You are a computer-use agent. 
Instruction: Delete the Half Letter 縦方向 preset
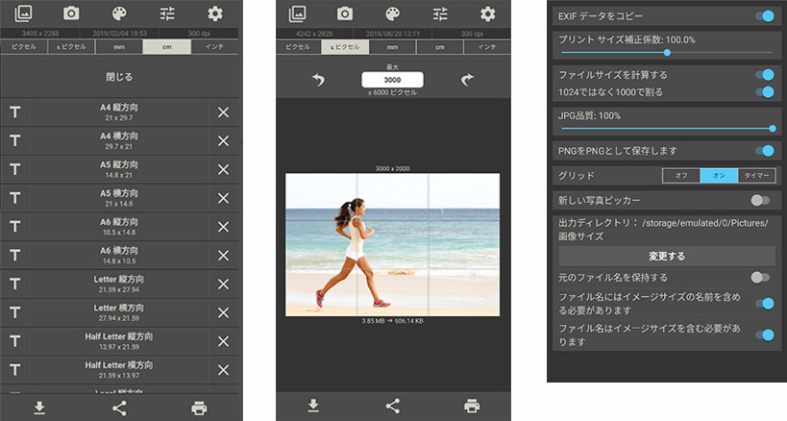pos(223,341)
